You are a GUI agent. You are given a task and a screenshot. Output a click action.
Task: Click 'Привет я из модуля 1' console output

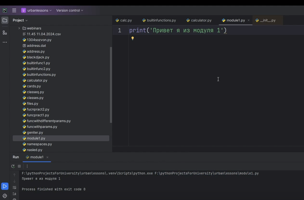(41, 179)
